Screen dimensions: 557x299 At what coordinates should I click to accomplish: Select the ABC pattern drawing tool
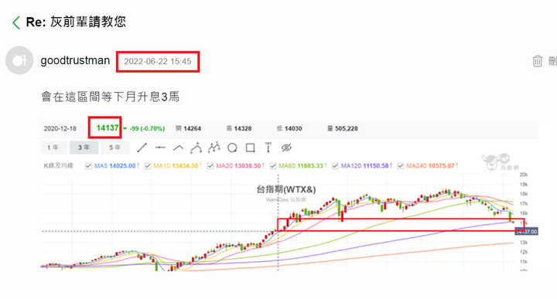click(x=196, y=148)
